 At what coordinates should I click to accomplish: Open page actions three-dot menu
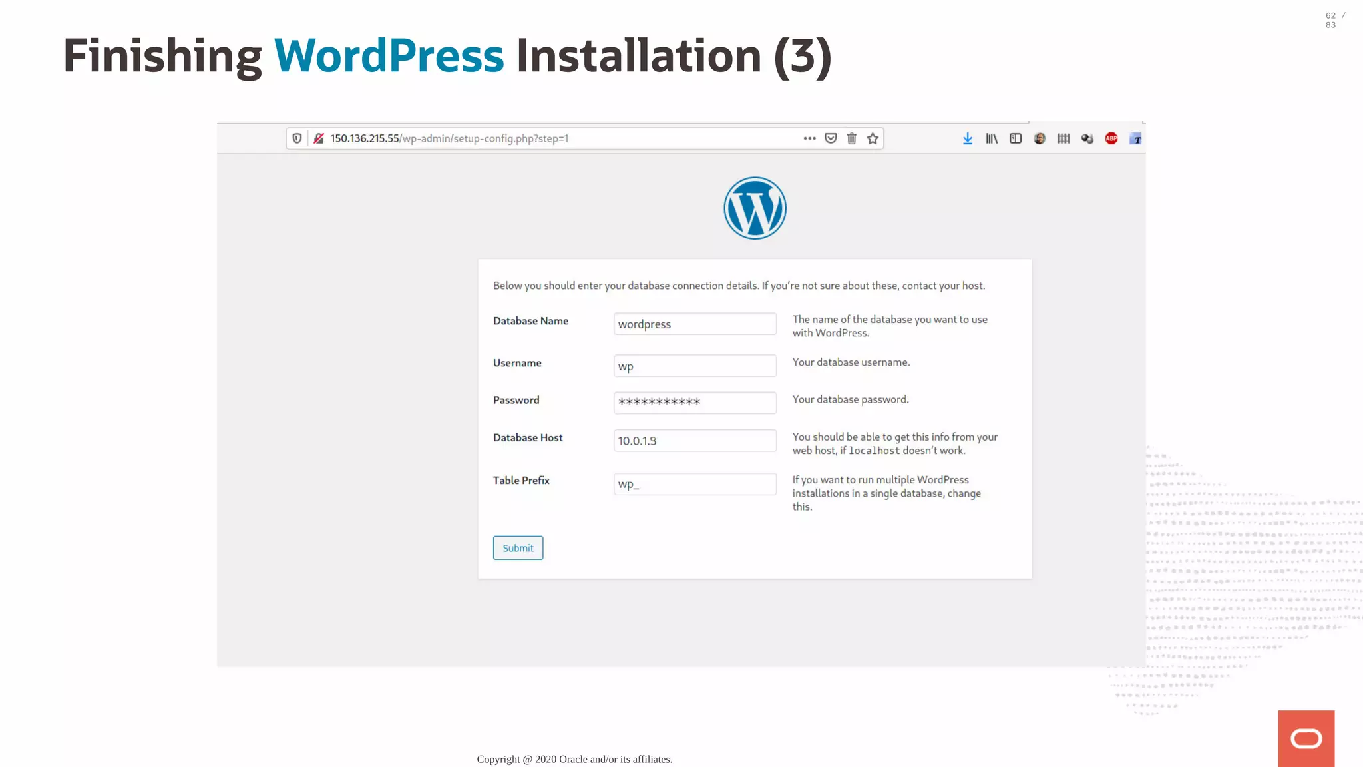pyautogui.click(x=809, y=138)
